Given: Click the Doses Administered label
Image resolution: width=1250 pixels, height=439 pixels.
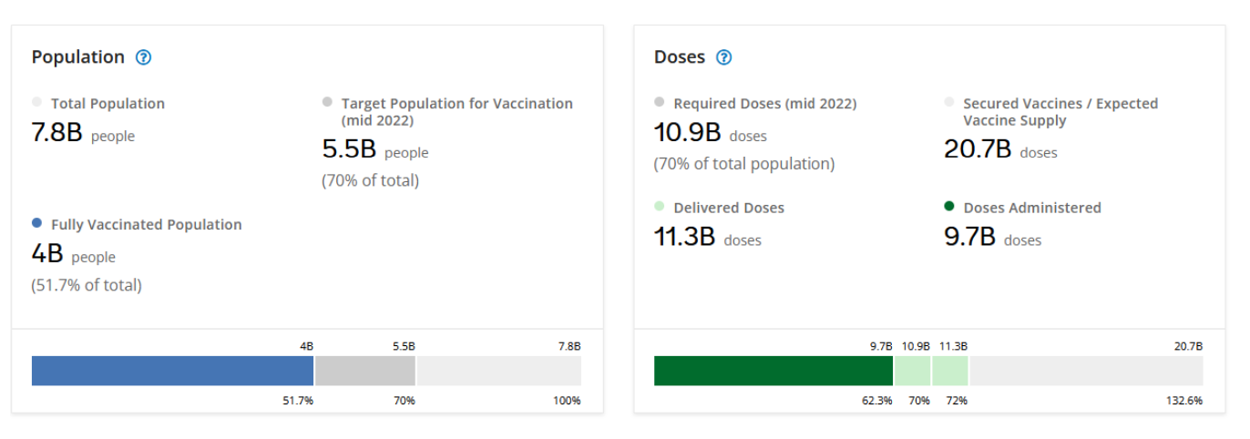Looking at the screenshot, I should 1031,208.
